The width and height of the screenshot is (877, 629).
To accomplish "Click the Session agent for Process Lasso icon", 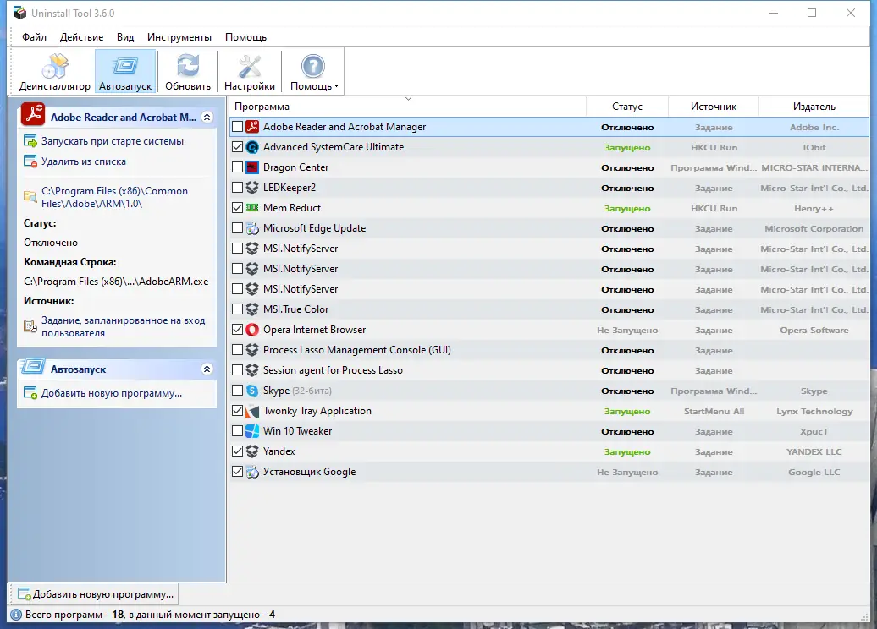I will click(252, 370).
